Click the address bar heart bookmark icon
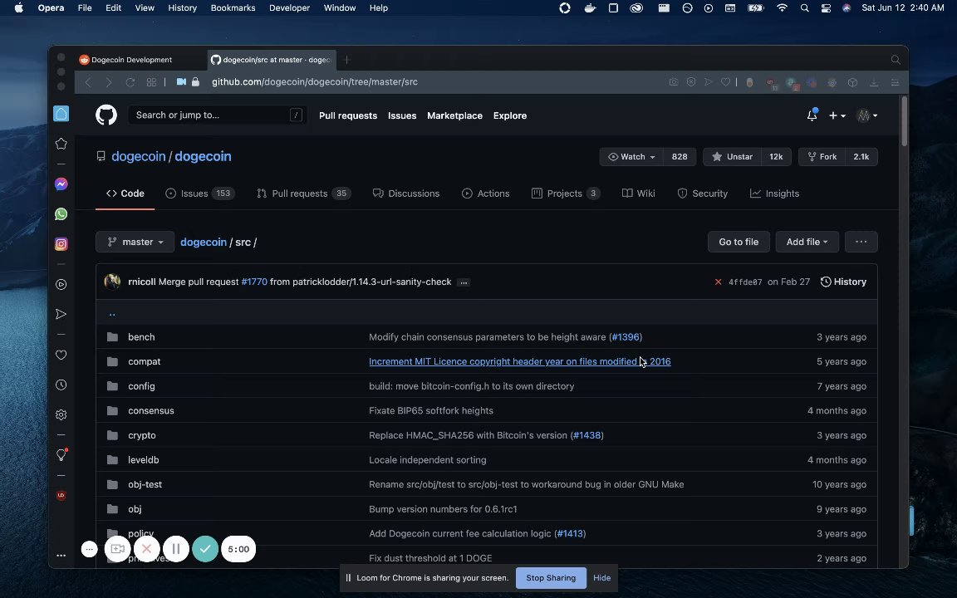Screen dimensions: 957x598 click(x=725, y=81)
